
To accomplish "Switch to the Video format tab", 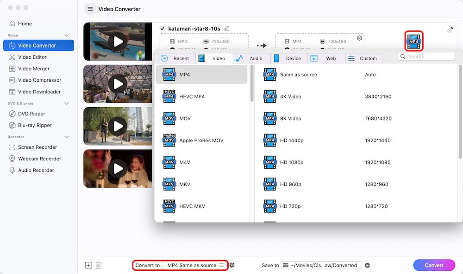I will (214, 58).
